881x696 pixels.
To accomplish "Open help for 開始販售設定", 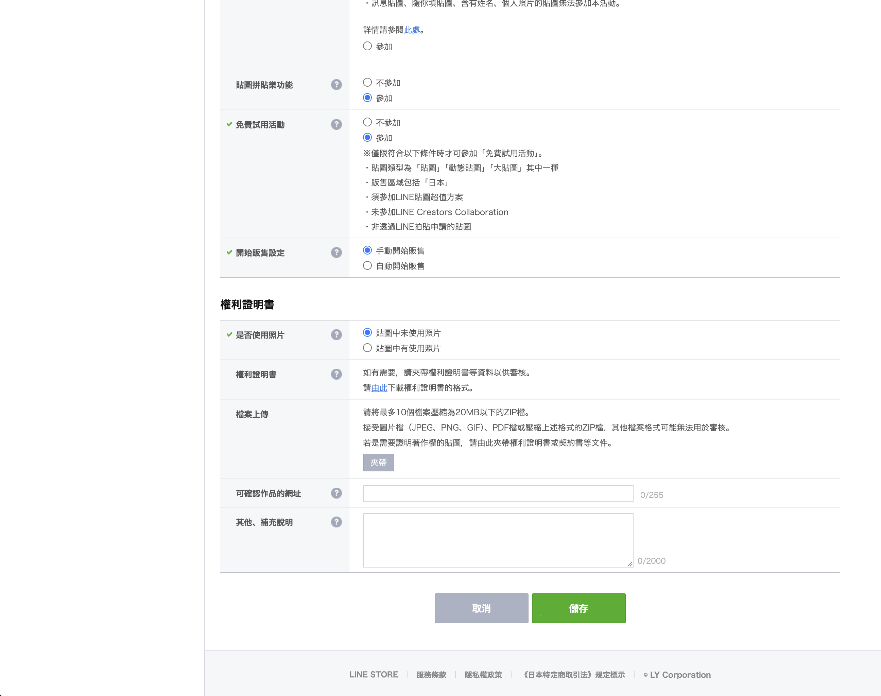I will 336,253.
